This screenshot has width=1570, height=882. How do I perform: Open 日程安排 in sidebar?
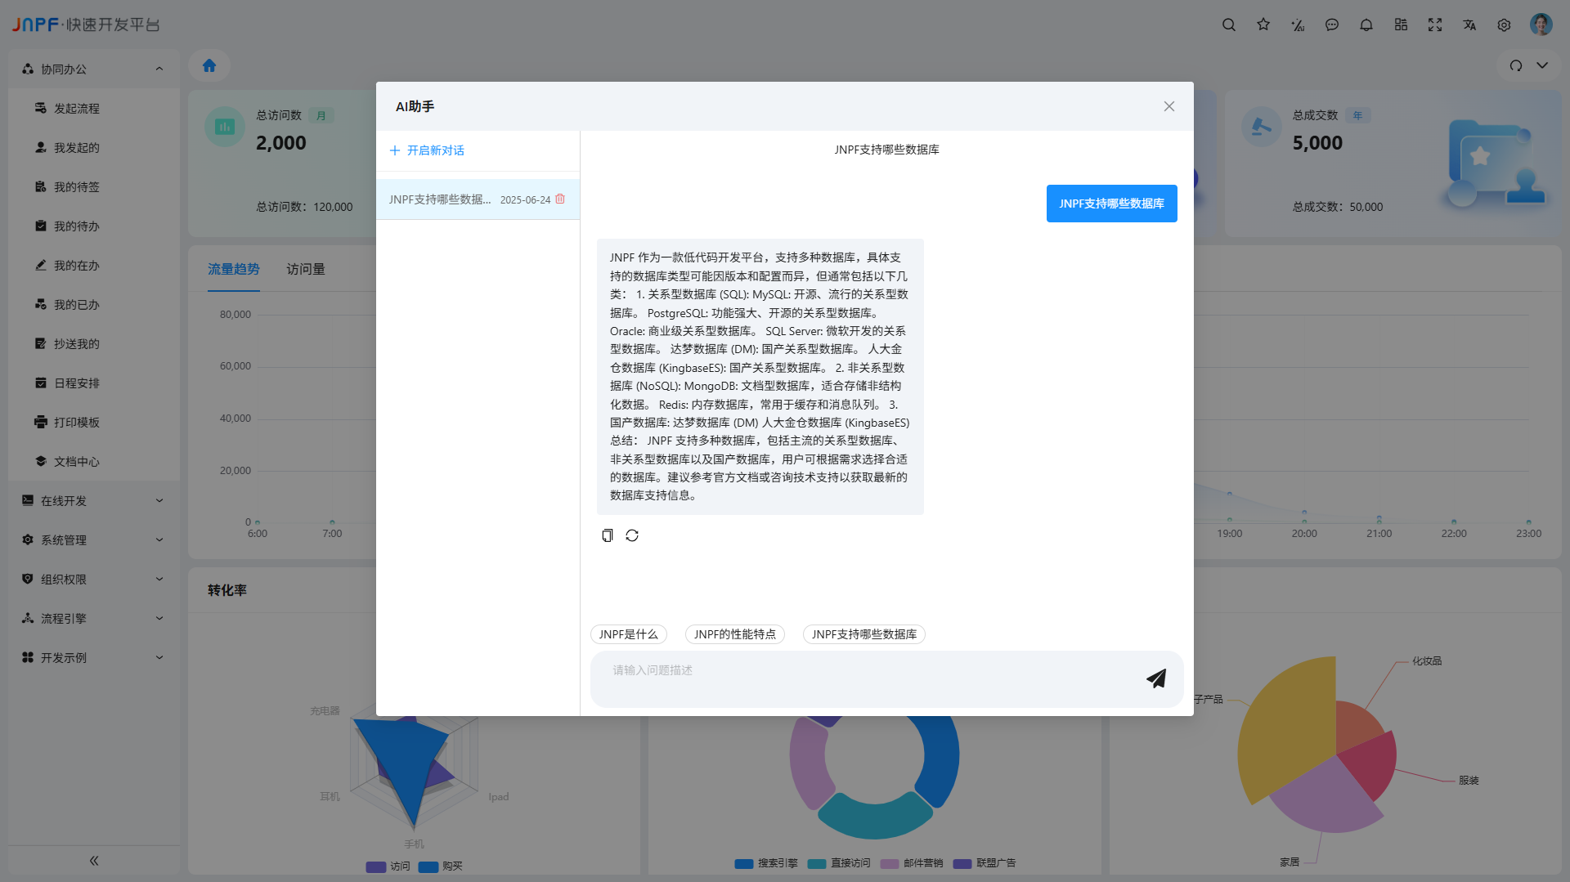click(x=94, y=383)
